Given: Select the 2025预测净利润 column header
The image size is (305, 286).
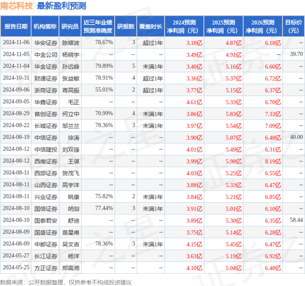Looking at the screenshot, I should coord(224,26).
